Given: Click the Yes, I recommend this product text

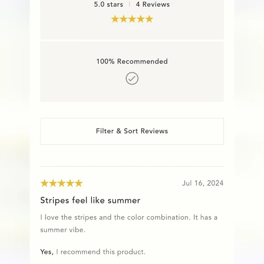Looking at the screenshot, I should 93,252.
